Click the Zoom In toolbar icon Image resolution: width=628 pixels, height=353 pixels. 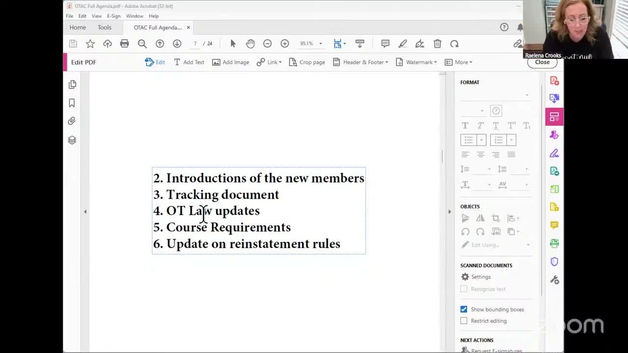285,44
